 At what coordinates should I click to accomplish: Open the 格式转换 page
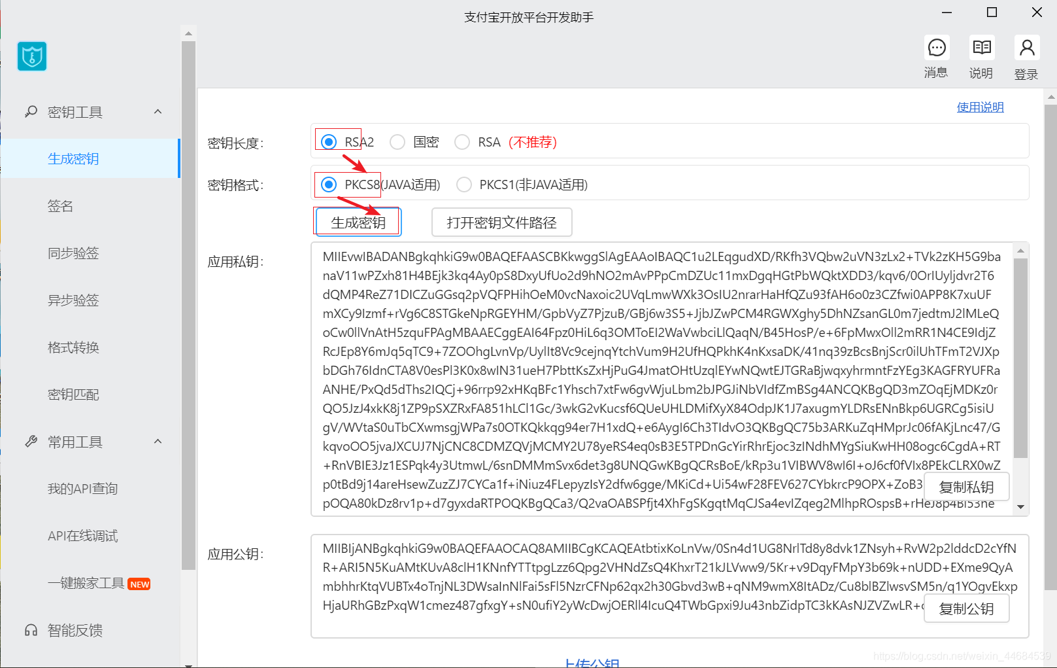[x=73, y=347]
